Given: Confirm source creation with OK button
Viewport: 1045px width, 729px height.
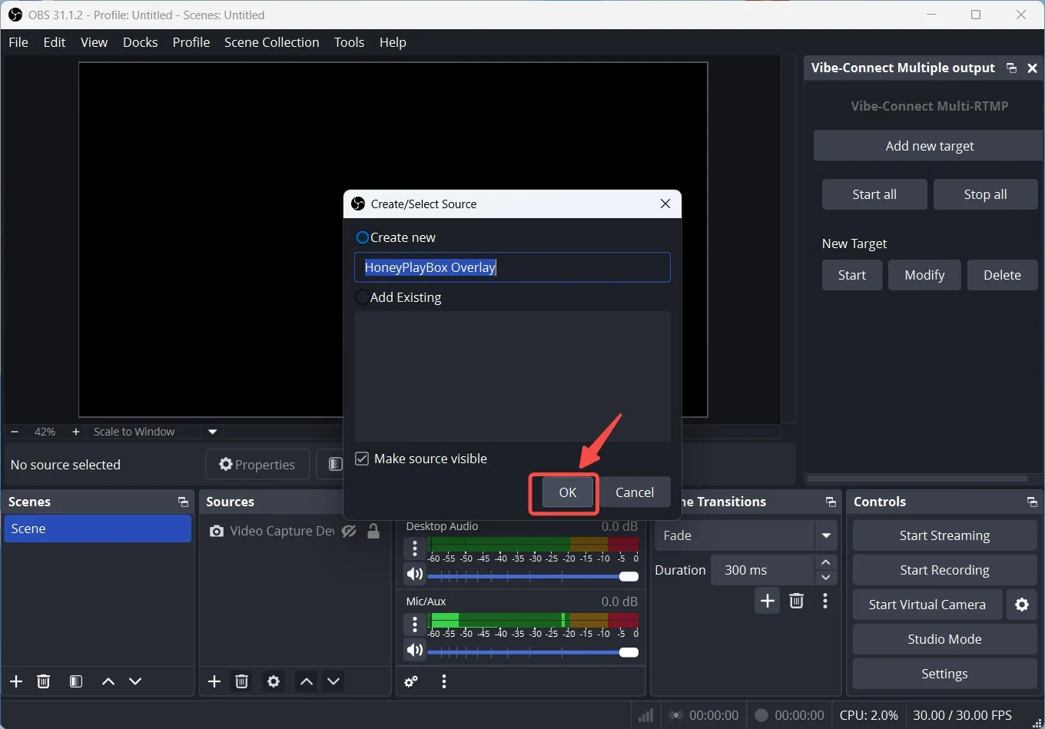Looking at the screenshot, I should click(567, 492).
